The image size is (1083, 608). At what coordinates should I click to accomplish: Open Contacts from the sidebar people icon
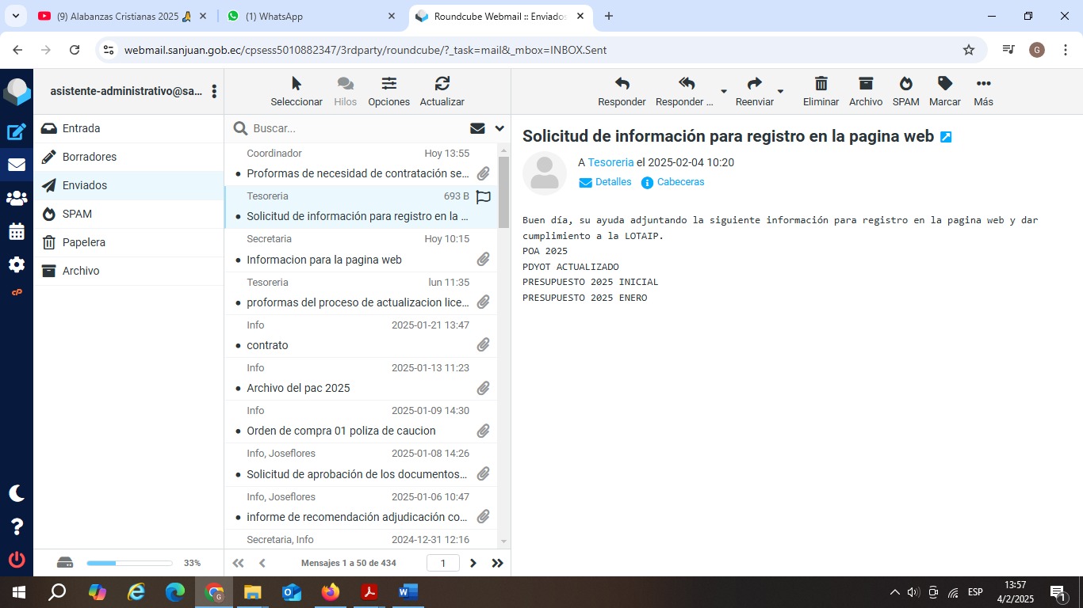coord(17,199)
